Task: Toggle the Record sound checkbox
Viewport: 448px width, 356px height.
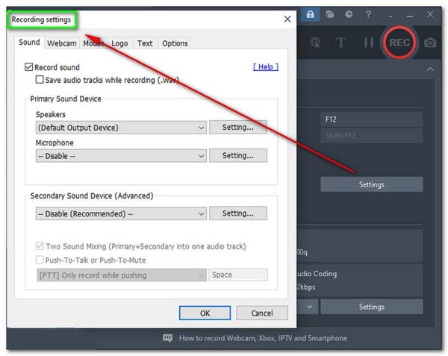Action: 28,67
